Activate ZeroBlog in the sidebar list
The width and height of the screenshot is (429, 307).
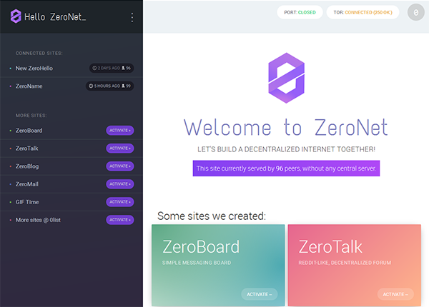click(120, 166)
